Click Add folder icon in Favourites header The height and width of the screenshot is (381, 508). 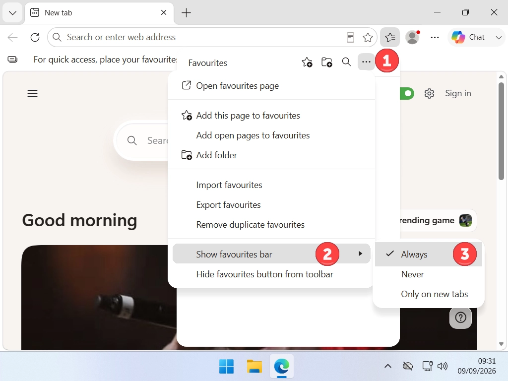[326, 62]
